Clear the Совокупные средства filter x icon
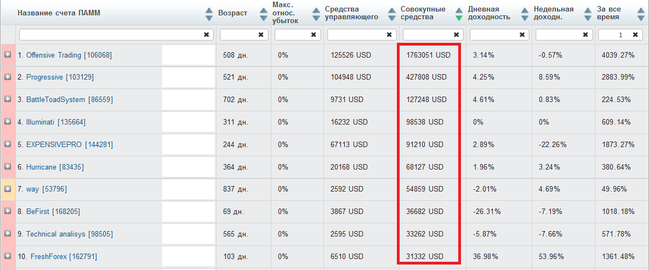 click(x=456, y=35)
